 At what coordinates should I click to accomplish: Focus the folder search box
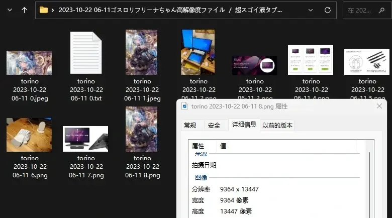click(x=367, y=10)
